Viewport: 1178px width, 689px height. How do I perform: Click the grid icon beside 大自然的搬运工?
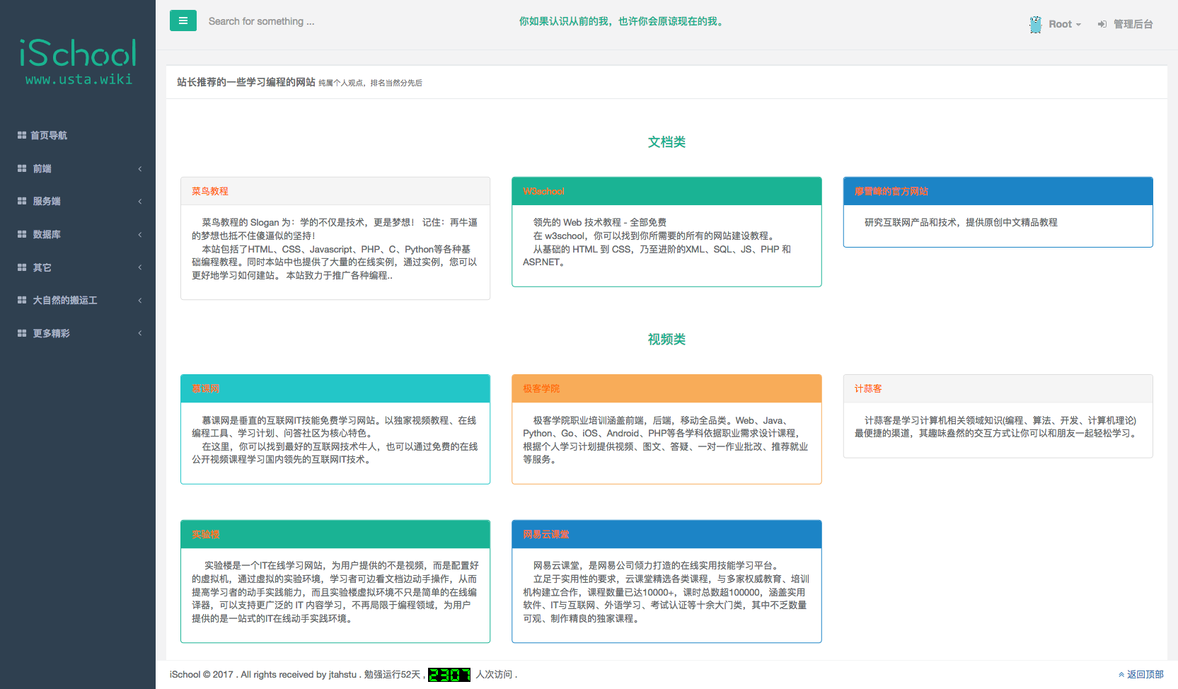(22, 300)
